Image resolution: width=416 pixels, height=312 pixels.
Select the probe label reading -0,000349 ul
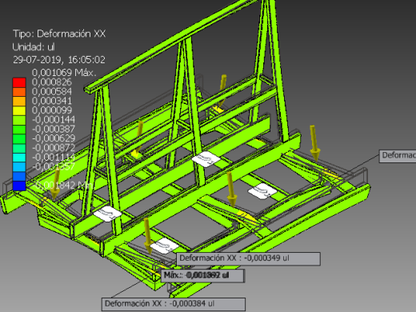tap(249, 258)
